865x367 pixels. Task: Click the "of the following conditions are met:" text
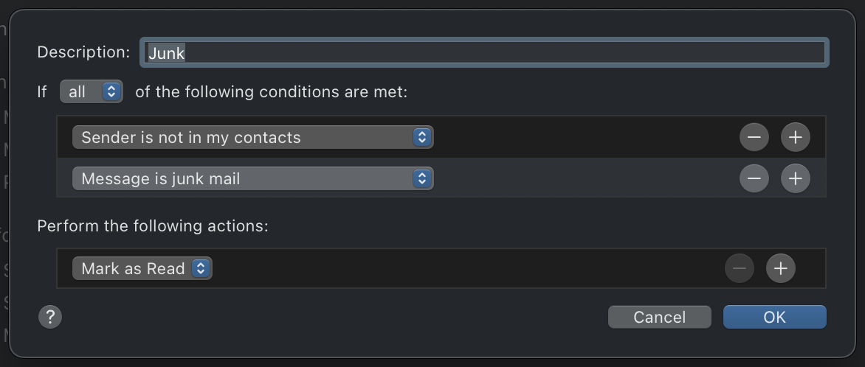(271, 92)
